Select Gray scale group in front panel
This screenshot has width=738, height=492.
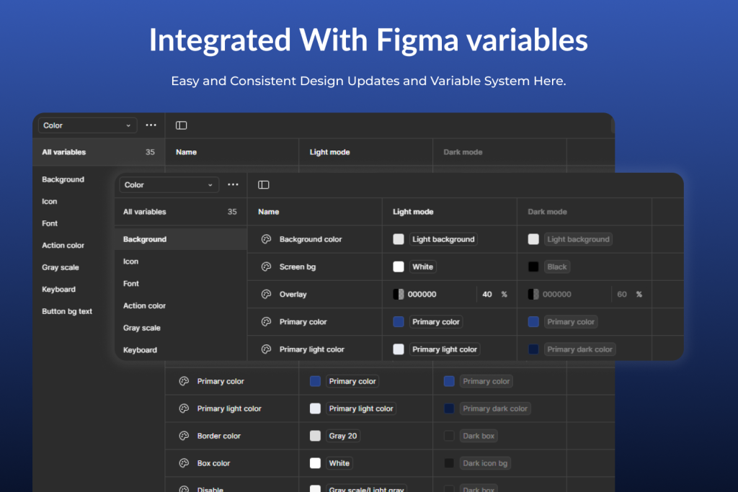pyautogui.click(x=142, y=328)
